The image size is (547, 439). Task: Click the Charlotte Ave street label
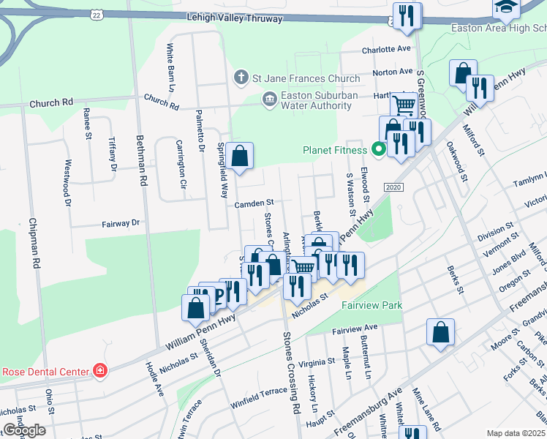tap(386, 50)
